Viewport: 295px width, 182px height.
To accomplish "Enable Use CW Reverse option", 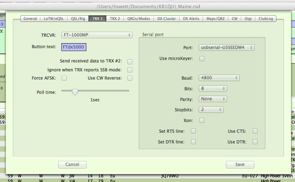I will click(130, 78).
